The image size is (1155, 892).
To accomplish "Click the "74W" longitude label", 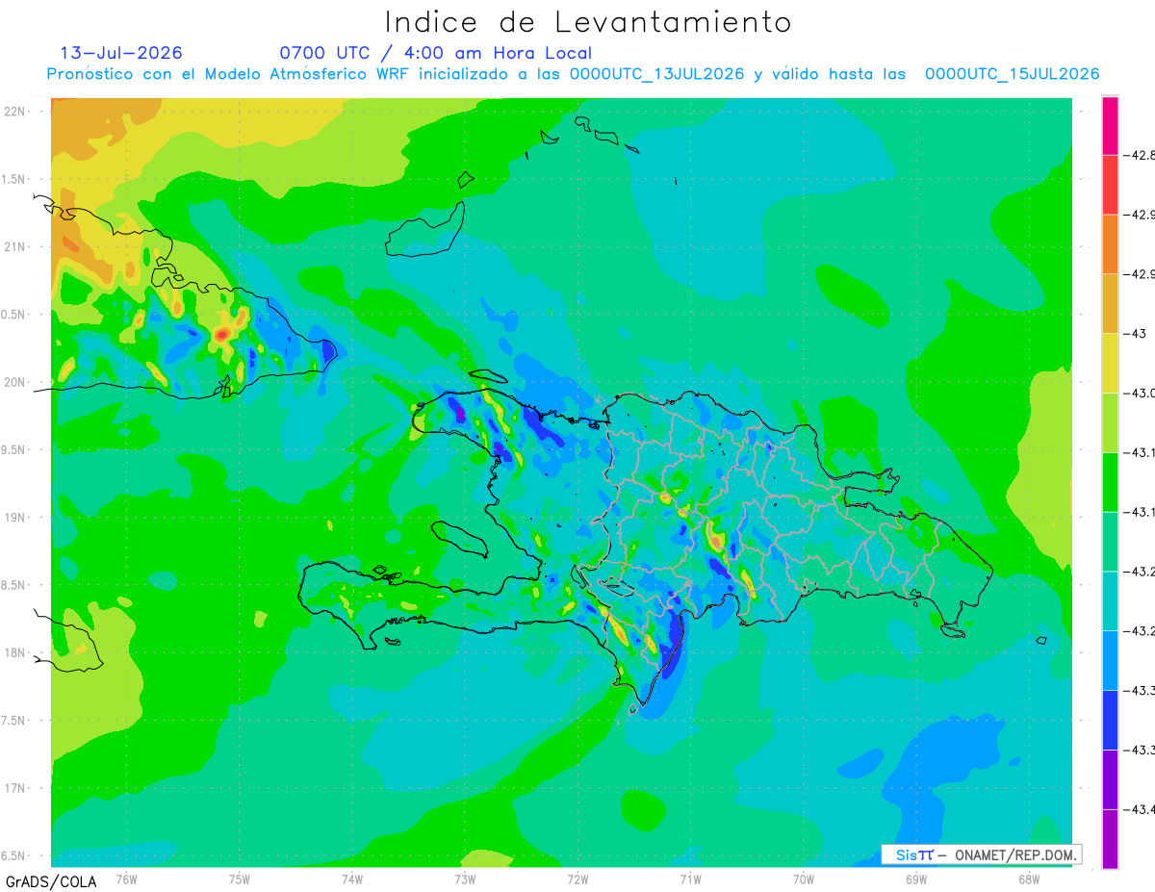I will point(351,878).
